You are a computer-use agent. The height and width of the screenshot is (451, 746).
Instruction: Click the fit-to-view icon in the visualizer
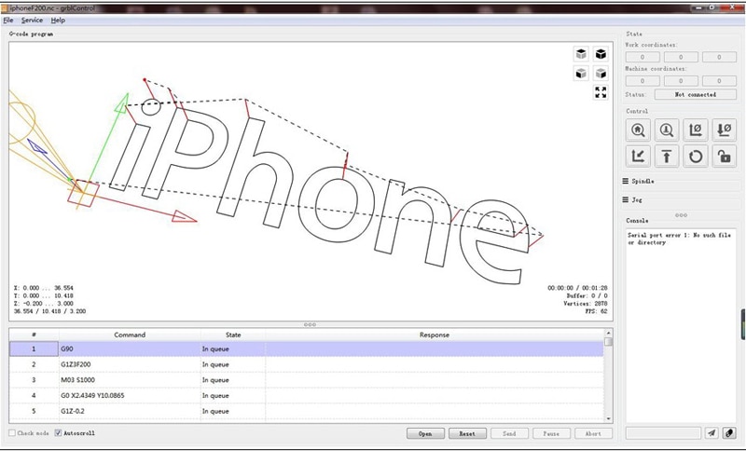tap(601, 92)
